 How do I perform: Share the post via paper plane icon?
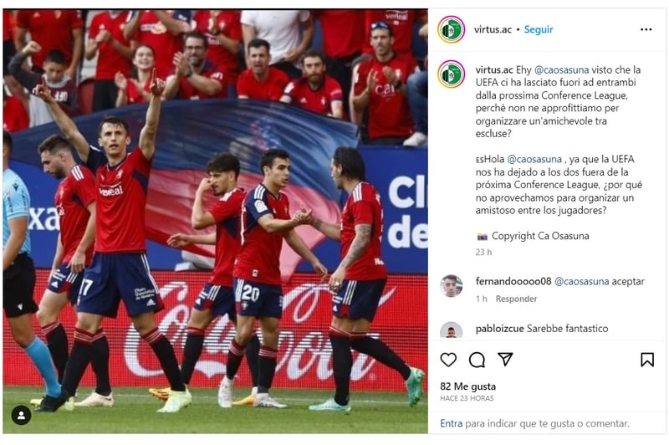point(505,359)
